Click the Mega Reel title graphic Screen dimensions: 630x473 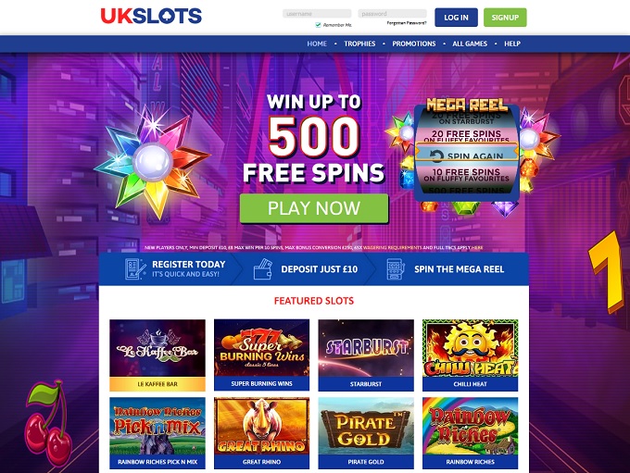[466, 105]
